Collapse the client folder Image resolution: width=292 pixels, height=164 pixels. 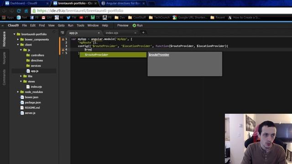pos(18,45)
